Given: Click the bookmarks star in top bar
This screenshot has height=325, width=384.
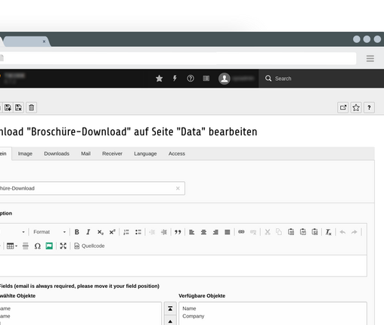Looking at the screenshot, I should point(159,79).
